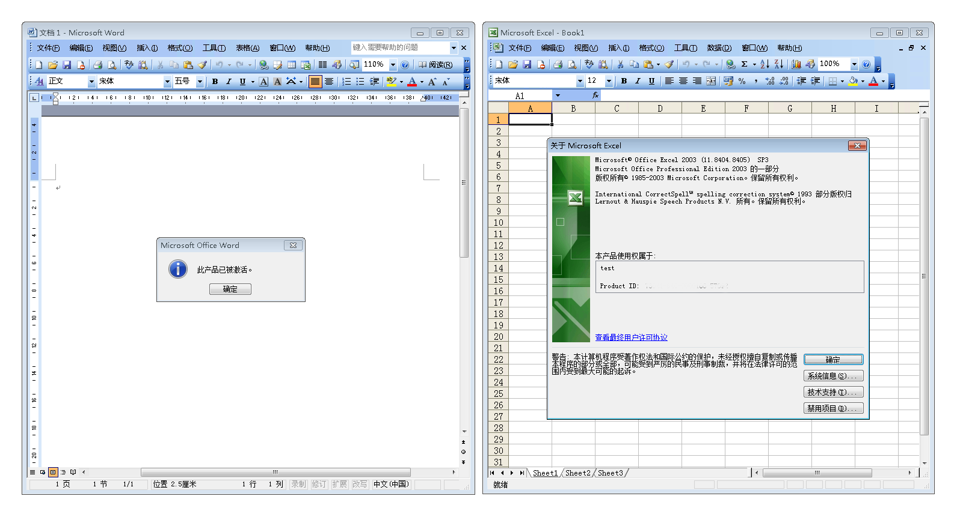Click the 技术支持(T) button
This screenshot has width=957, height=517.
click(x=834, y=392)
